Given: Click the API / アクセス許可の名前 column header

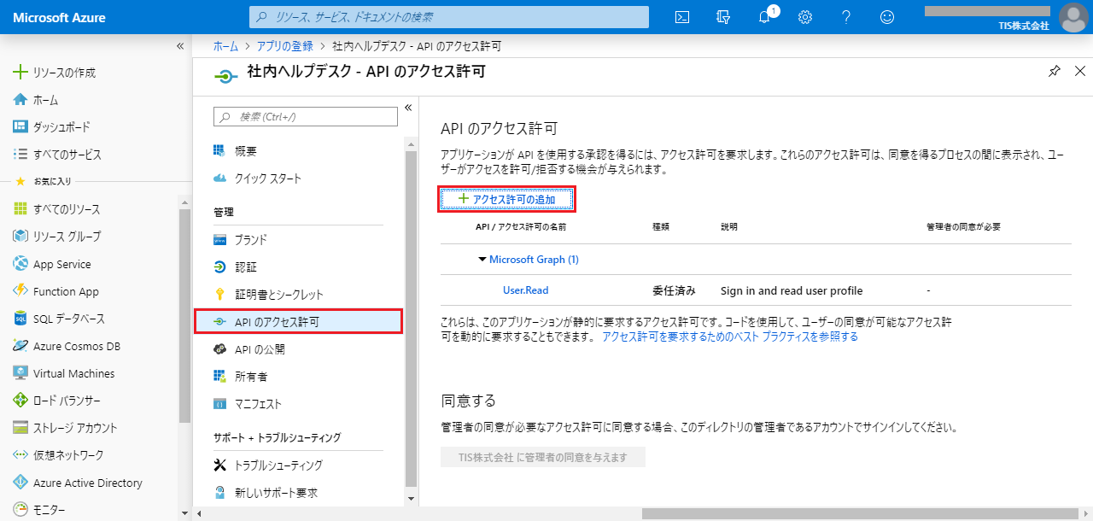Looking at the screenshot, I should click(x=521, y=227).
